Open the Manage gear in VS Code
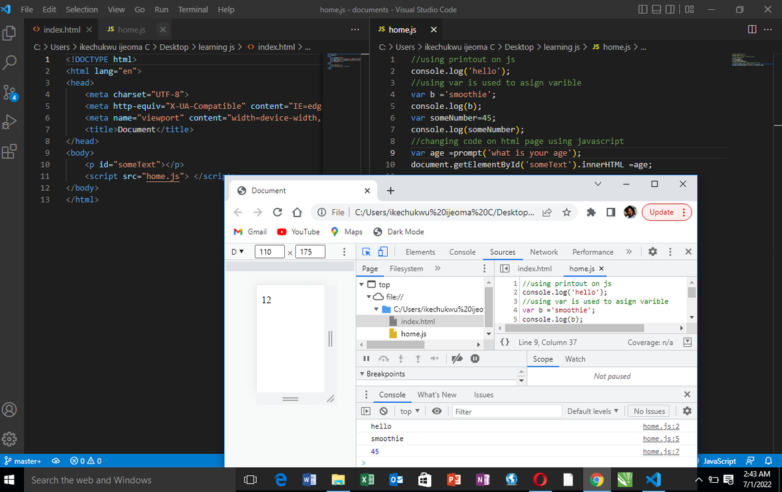 tap(10, 439)
